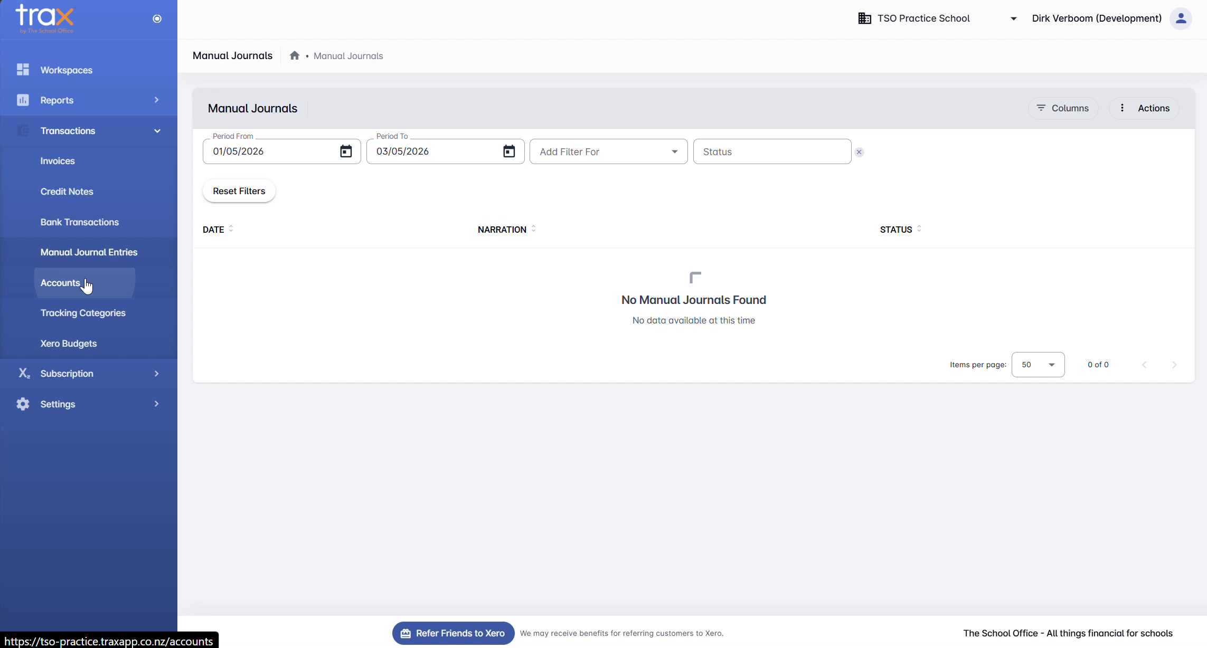Open Accounts in the sidebar
Screen dimensions: 1207x648
60,283
